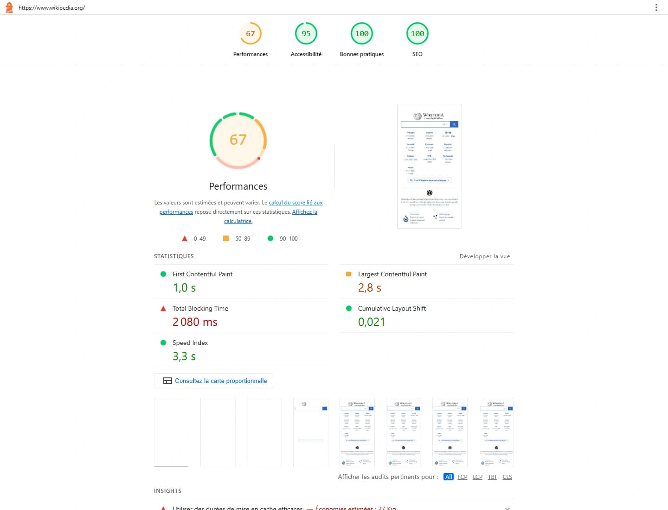Click the STATISTIQUES section heading
Screen dimensions: 668x510
pos(174,256)
